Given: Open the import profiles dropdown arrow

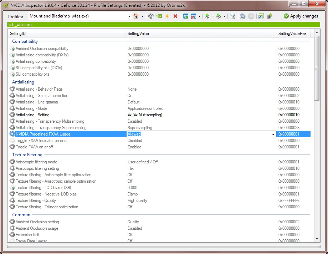Looking at the screenshot, I should [224, 16].
